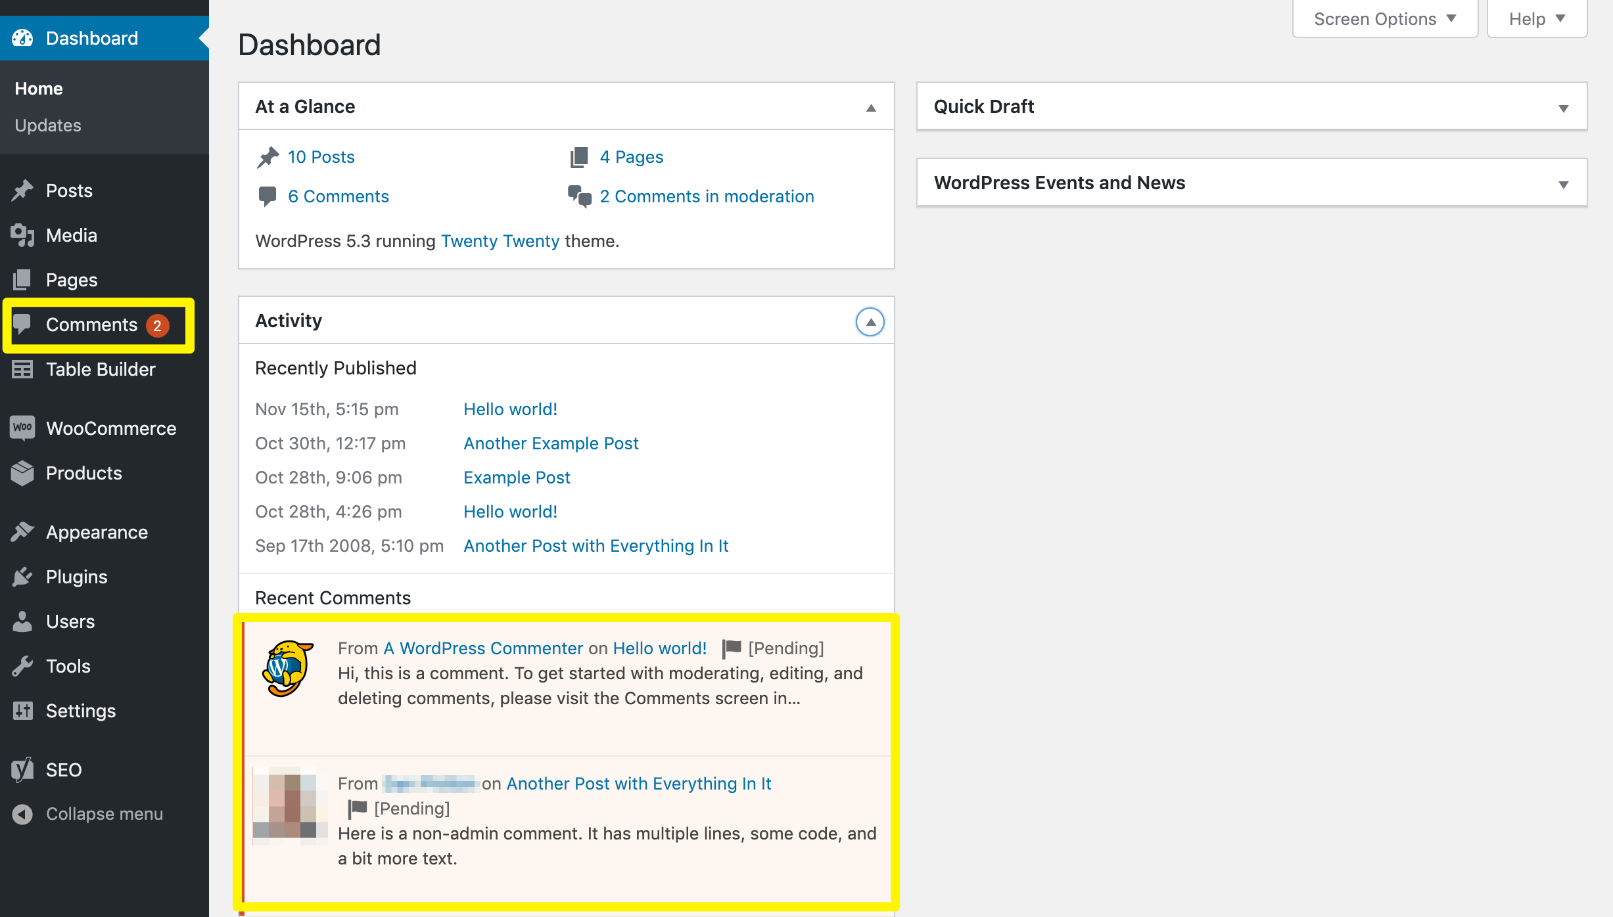Click the pushpin icon beside 10 Posts
Image resolution: width=1613 pixels, height=917 pixels.
(268, 157)
